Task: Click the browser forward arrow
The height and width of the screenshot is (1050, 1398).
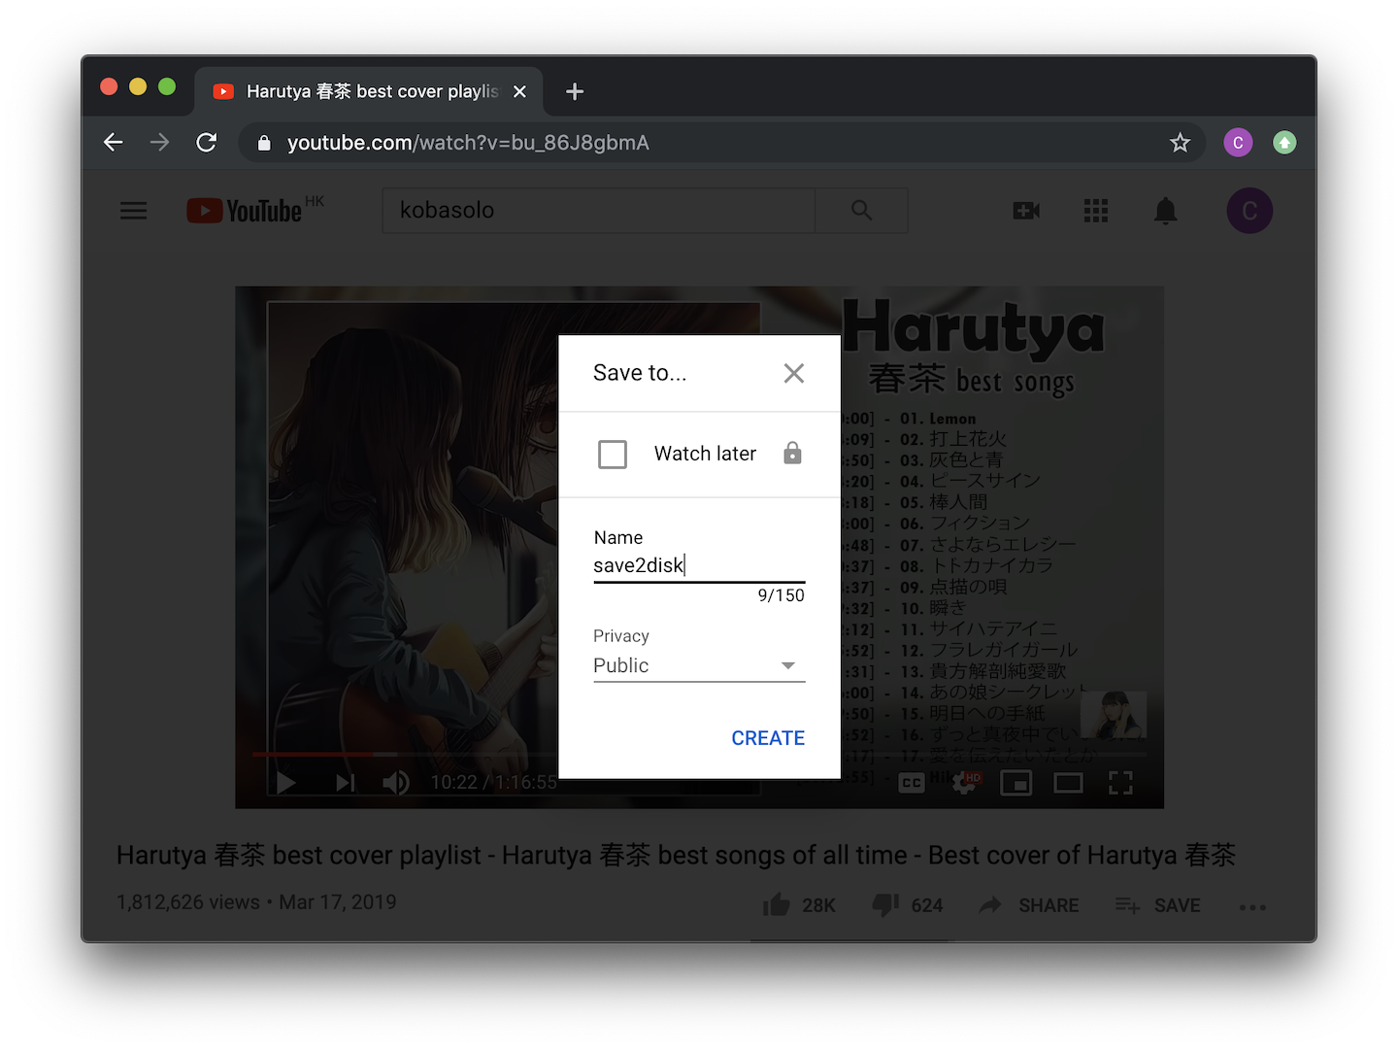Action: tap(160, 143)
